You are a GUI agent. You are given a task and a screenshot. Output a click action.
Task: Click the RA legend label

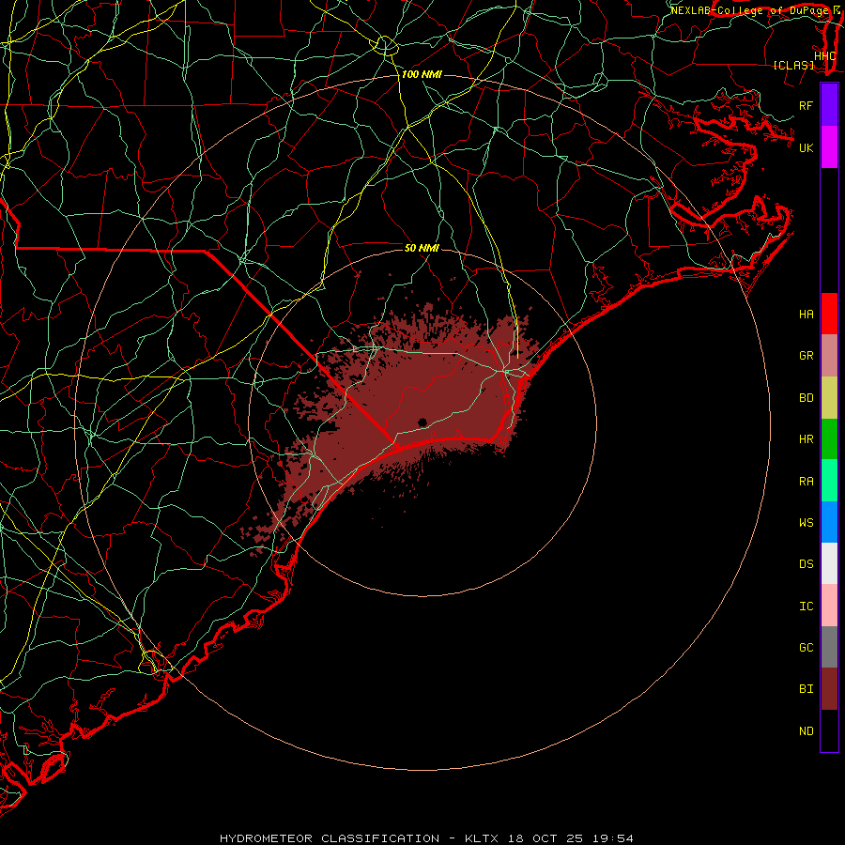pos(807,482)
